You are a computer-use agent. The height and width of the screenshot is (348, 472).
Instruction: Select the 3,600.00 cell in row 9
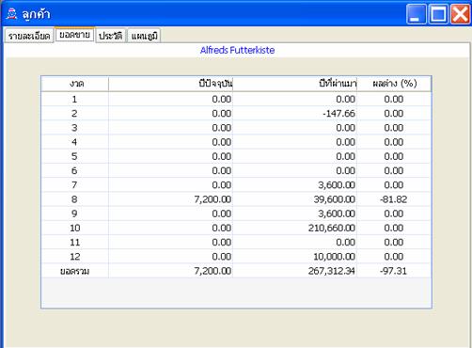[x=294, y=214]
